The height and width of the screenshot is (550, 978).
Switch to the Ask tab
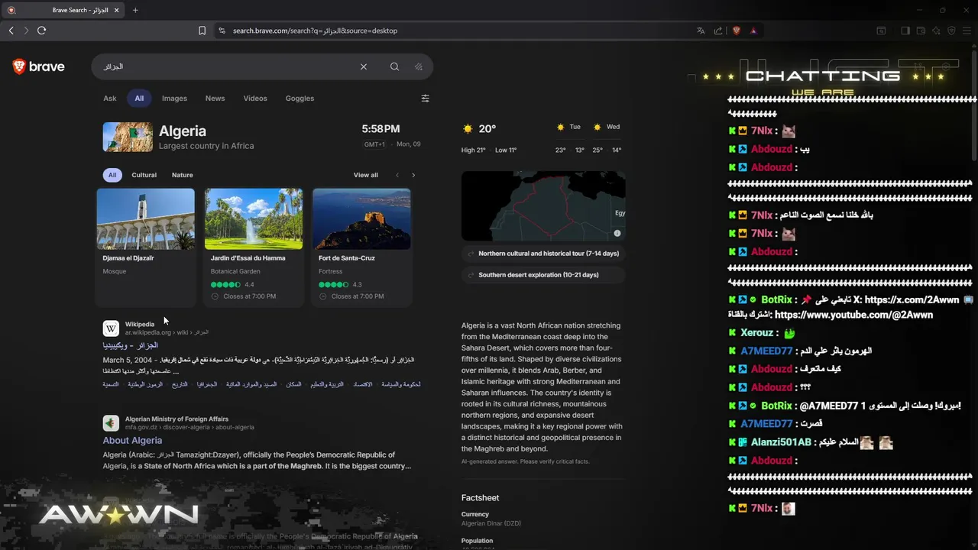pyautogui.click(x=110, y=98)
